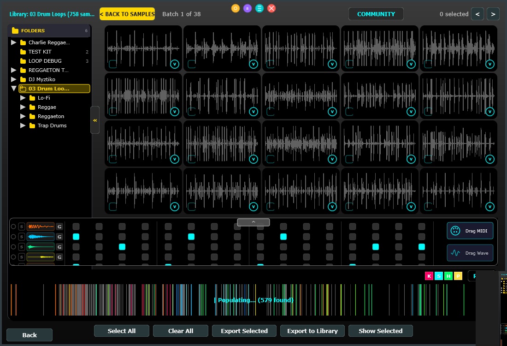The height and width of the screenshot is (346, 507).
Task: Click the Library: 03 Drum Loops title
Action: tap(52, 14)
